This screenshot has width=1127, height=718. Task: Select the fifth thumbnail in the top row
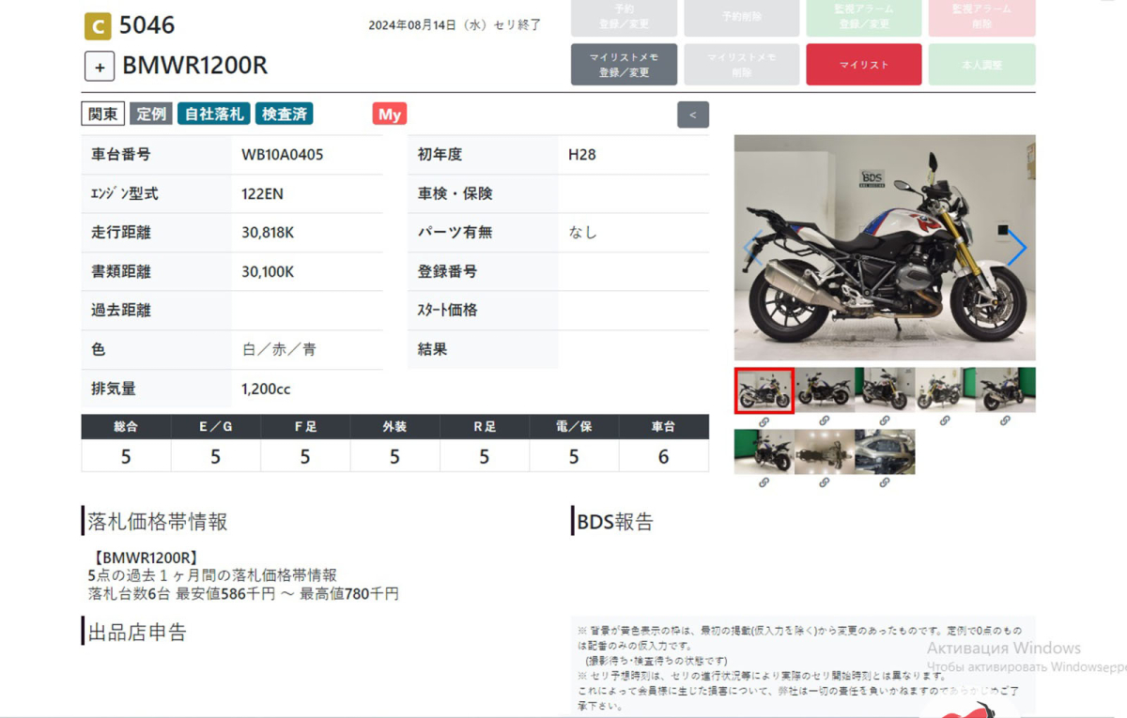[1006, 390]
